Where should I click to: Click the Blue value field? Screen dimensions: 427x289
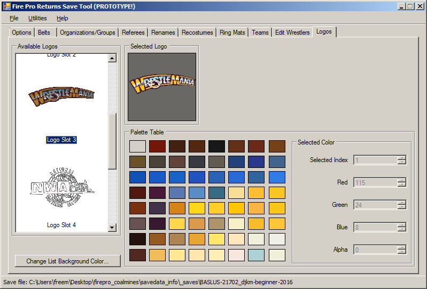pos(375,227)
